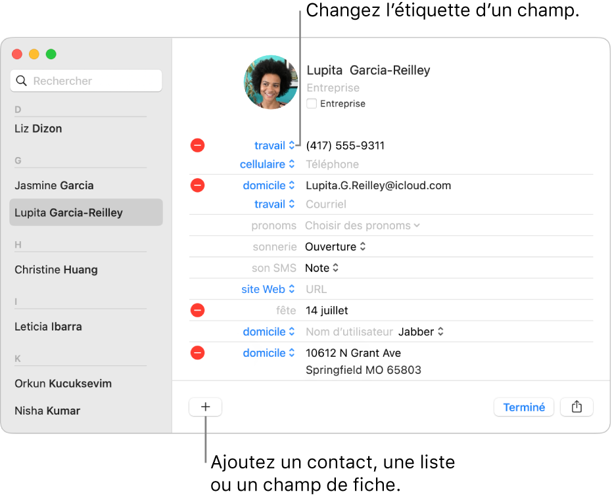Select Liz Dizon in contact list
The image size is (612, 498).
coord(38,129)
